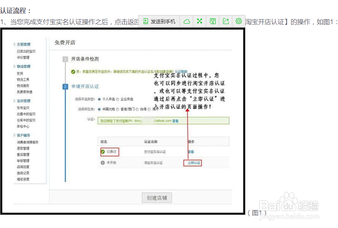338x228 pixels.
Task: Open 咨询回复 sidebar entry
Action: point(23,167)
